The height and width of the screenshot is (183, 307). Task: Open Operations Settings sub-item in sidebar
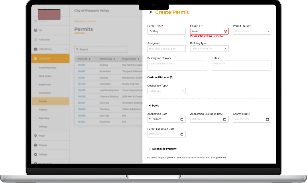click(43, 127)
